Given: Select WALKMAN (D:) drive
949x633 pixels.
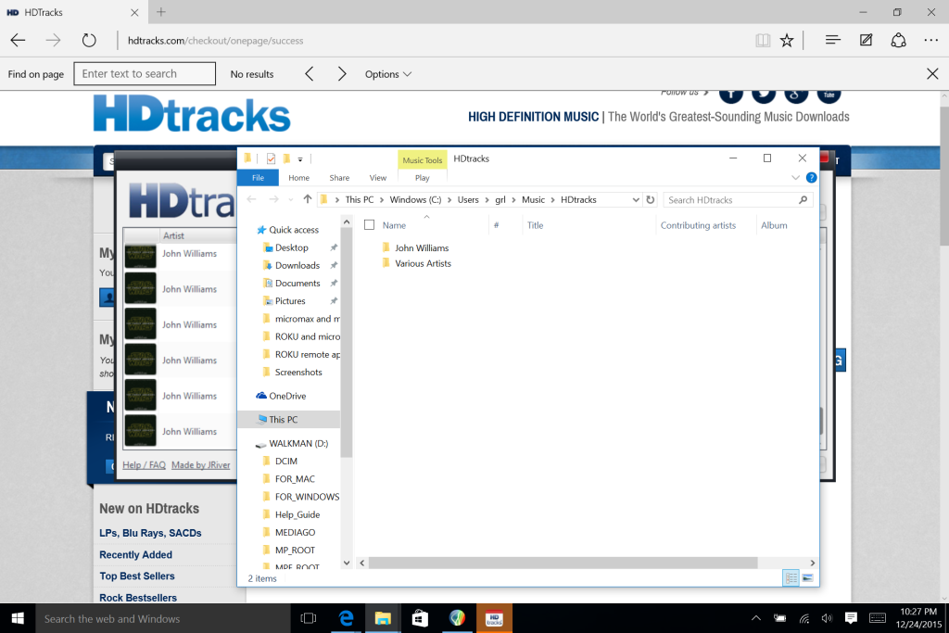Looking at the screenshot, I should 298,443.
